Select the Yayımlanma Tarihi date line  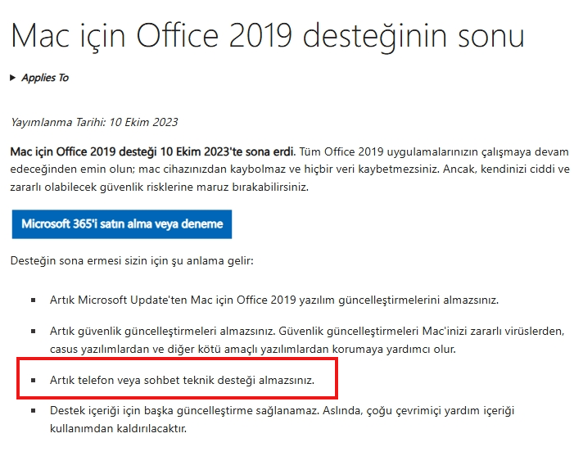[94, 122]
